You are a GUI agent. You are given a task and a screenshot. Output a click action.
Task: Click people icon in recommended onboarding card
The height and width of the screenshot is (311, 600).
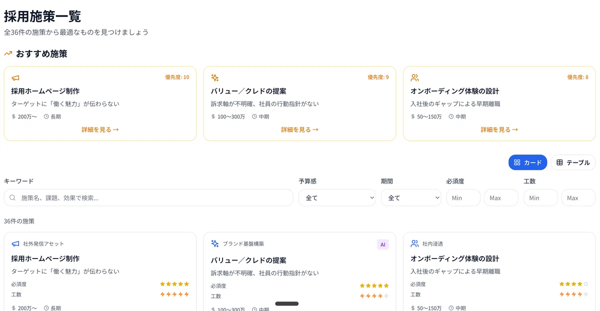tap(414, 78)
